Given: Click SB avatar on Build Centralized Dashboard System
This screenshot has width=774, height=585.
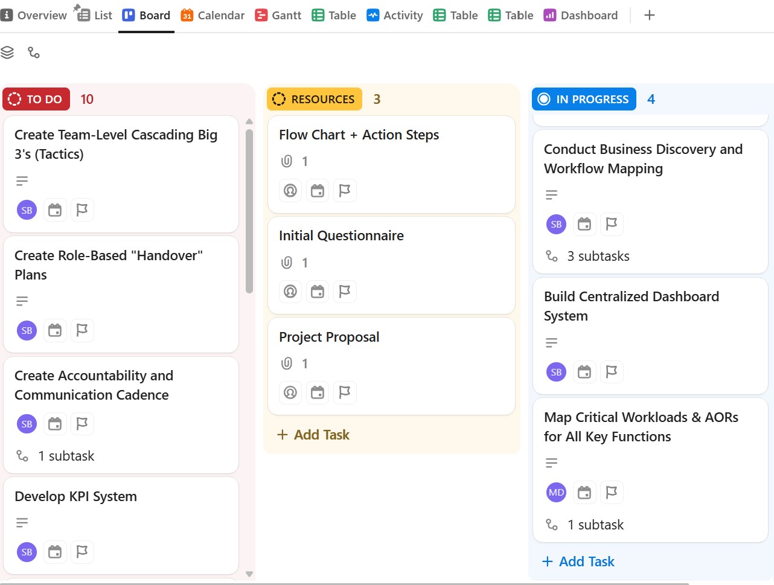Looking at the screenshot, I should coord(555,372).
